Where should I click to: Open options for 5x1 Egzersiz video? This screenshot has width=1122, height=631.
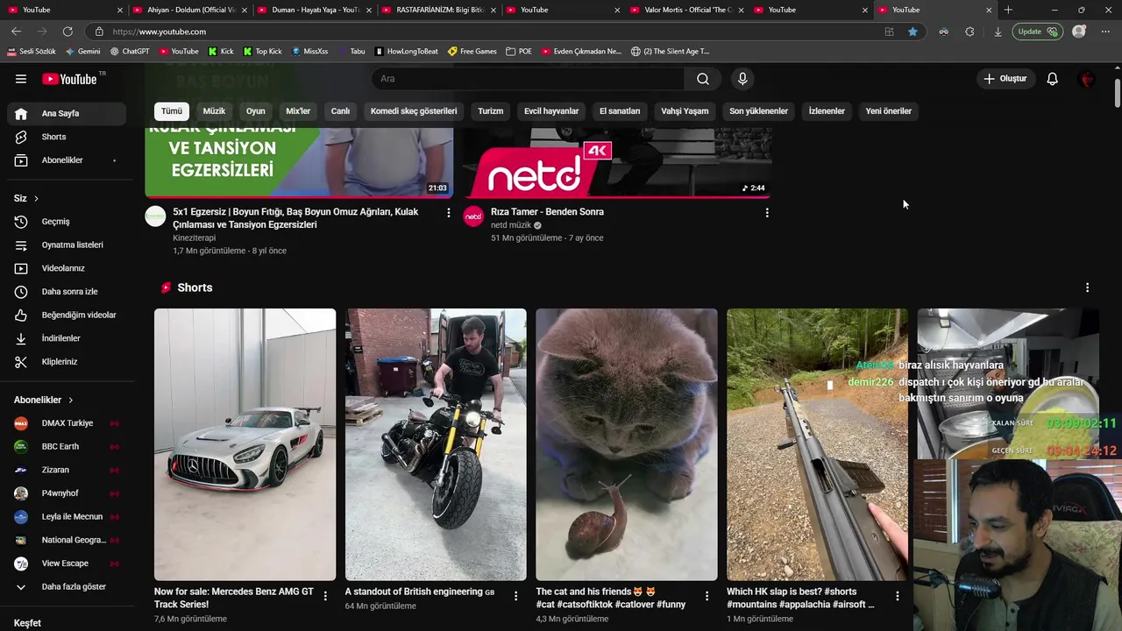449,213
